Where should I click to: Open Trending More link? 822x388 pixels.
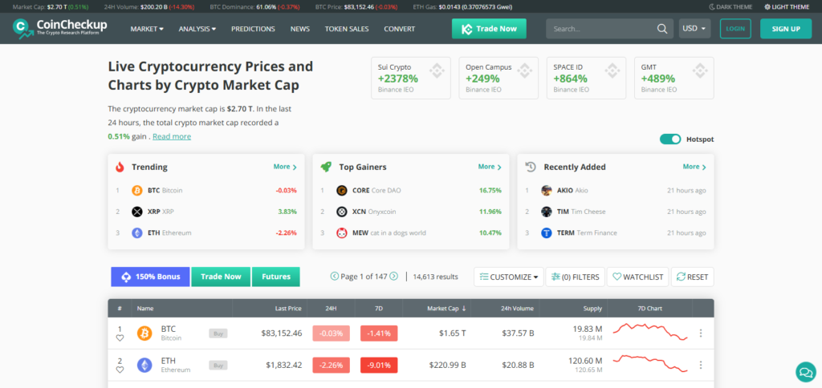point(285,167)
